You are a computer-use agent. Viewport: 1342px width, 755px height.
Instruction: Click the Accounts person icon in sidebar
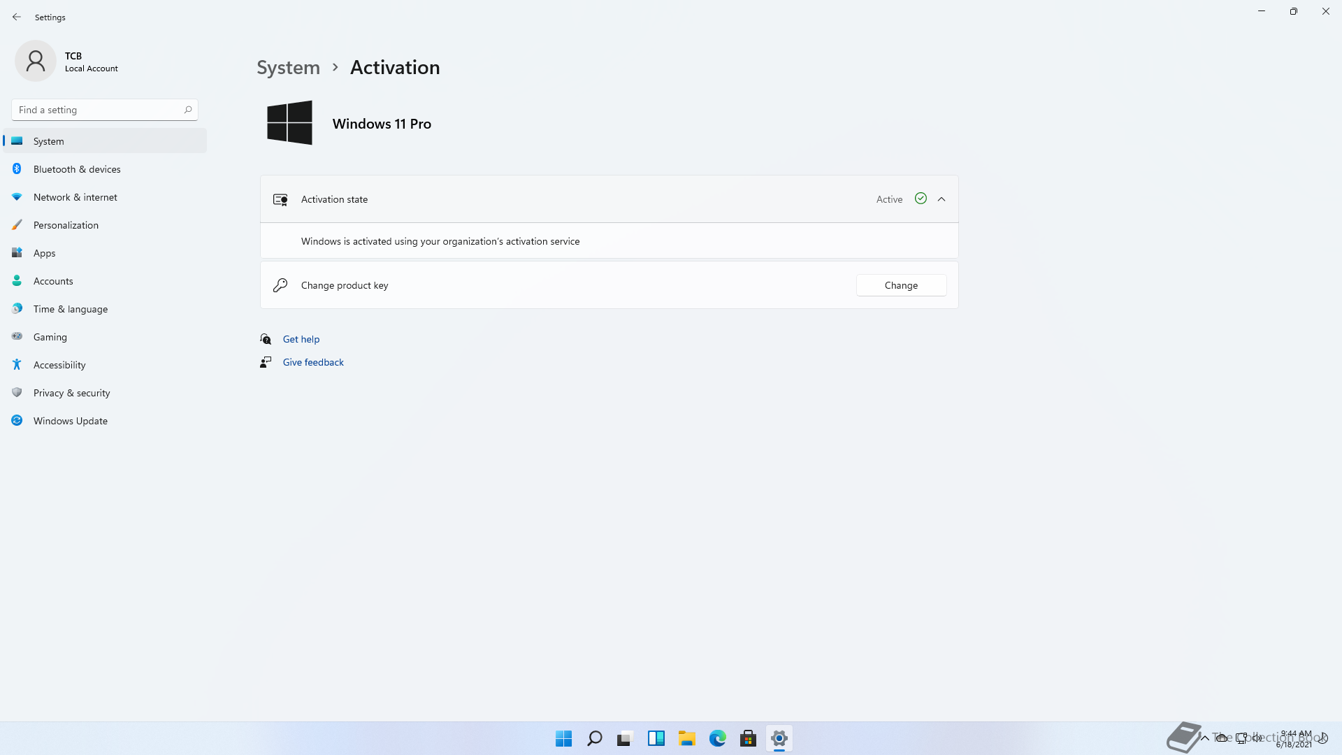[x=17, y=280]
